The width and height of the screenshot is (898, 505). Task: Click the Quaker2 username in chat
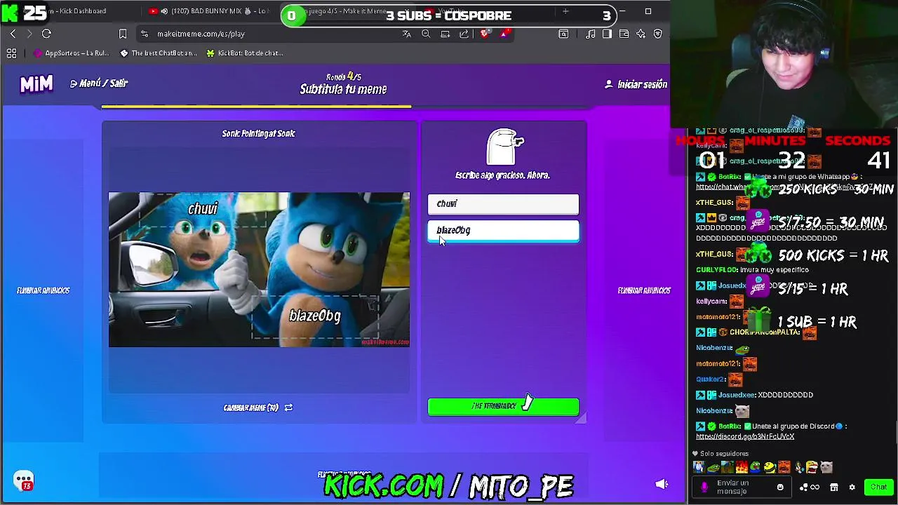pyautogui.click(x=710, y=379)
